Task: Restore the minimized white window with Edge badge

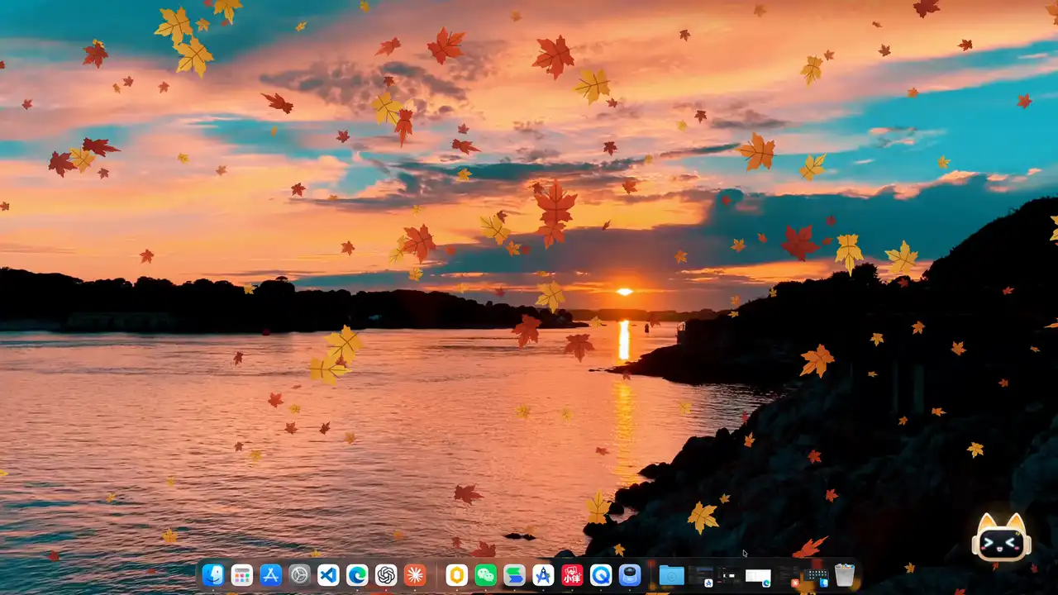Action: [x=758, y=576]
